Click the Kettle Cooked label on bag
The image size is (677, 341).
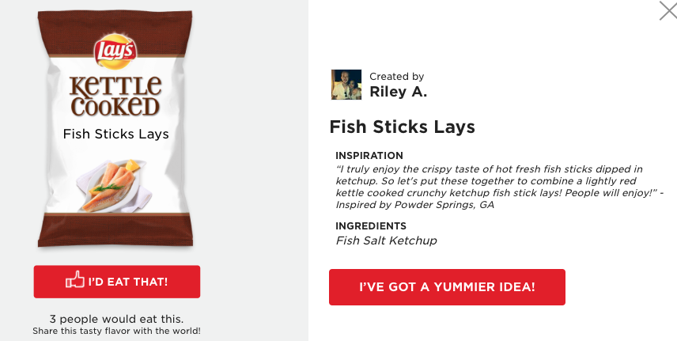point(116,95)
